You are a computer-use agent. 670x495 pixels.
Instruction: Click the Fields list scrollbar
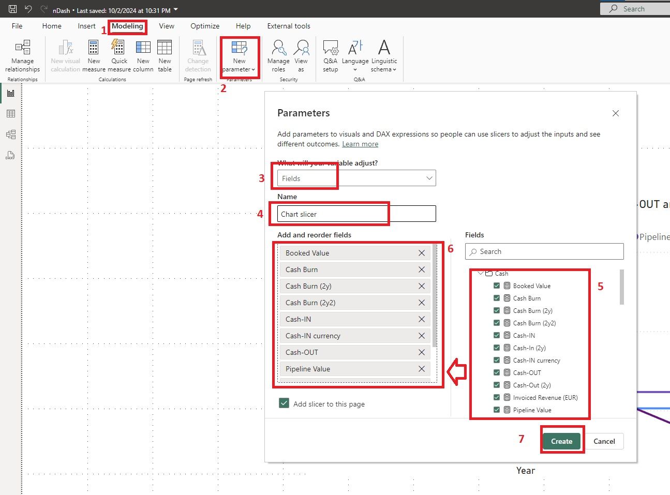pos(622,287)
